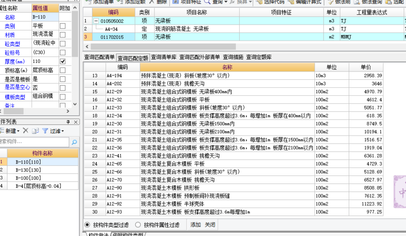The image size is (406, 236).
Task: Switch to the 查询定额库 tab
Action: point(259,57)
